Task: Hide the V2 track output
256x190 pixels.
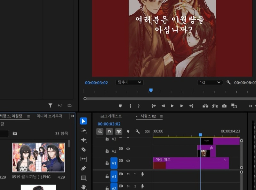Action: (x=128, y=148)
